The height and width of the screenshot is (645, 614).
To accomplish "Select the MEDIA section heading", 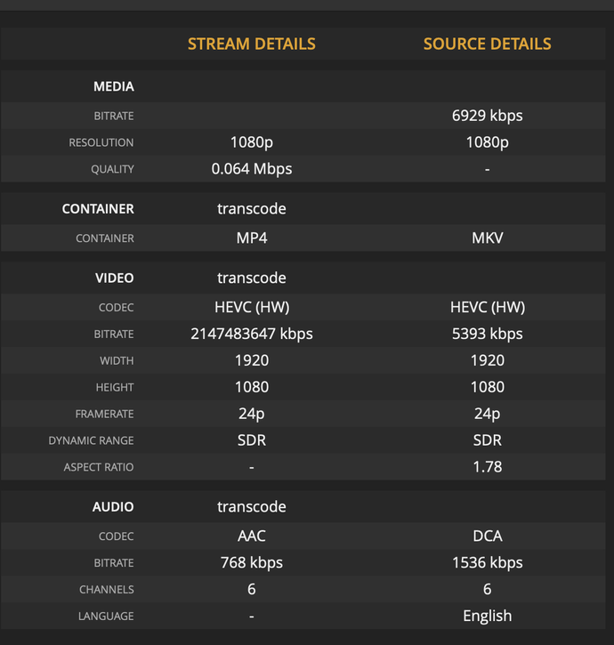I will click(114, 87).
